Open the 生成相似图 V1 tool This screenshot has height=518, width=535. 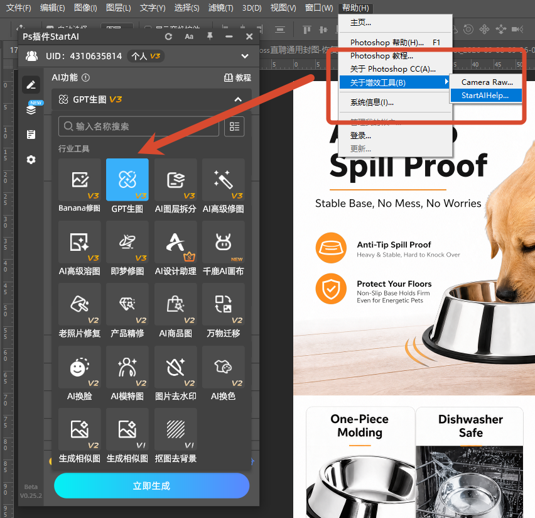point(127,429)
